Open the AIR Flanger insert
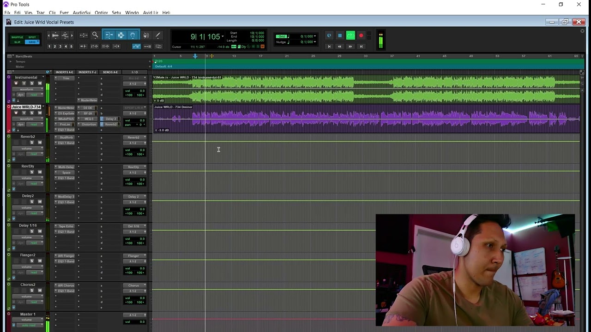The width and height of the screenshot is (591, 332). coord(66,255)
